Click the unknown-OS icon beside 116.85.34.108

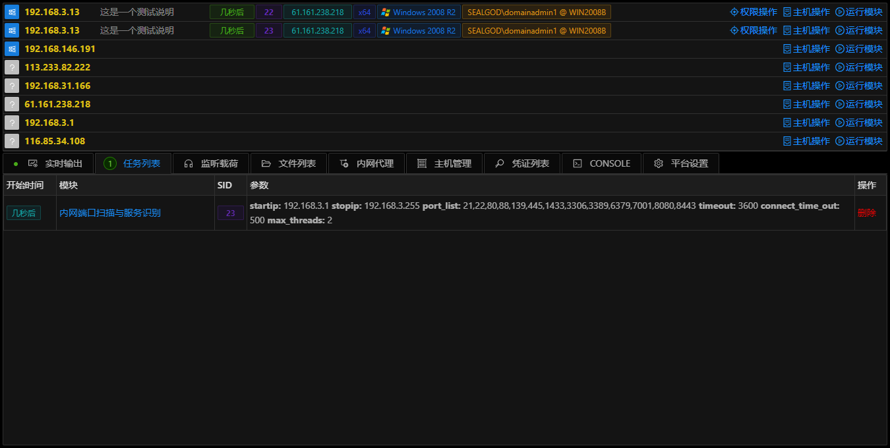click(x=12, y=141)
